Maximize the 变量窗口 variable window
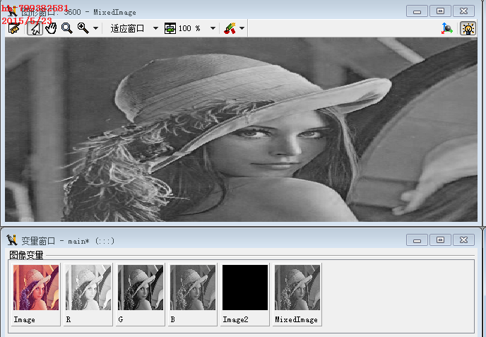Screen dimensions: 486x337 click(x=440, y=240)
